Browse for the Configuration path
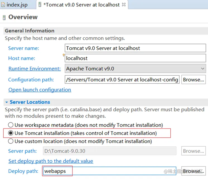208x179 pixels. (x=194, y=79)
